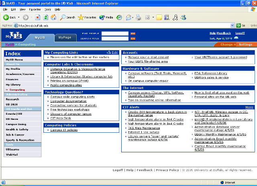Viewport: 257px width, 186px height.
Task: Select UBLearns in Index sidebar
Action: [22, 149]
